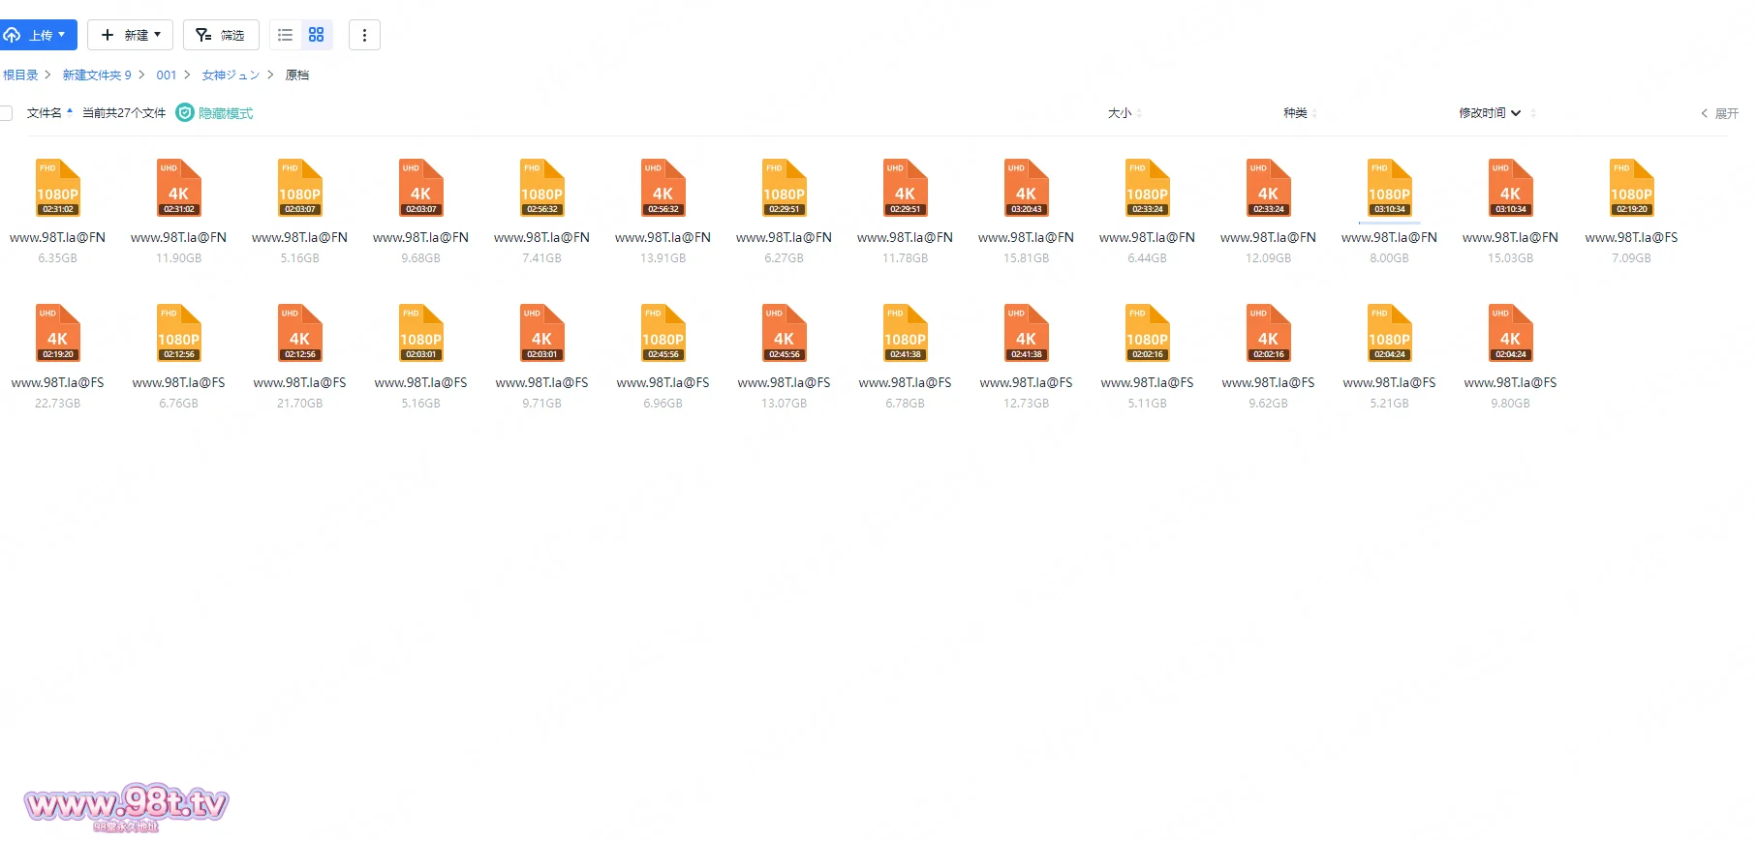Open the 15.81GB 4K video file
This screenshot has height=841, width=1757.
[x=1026, y=188]
